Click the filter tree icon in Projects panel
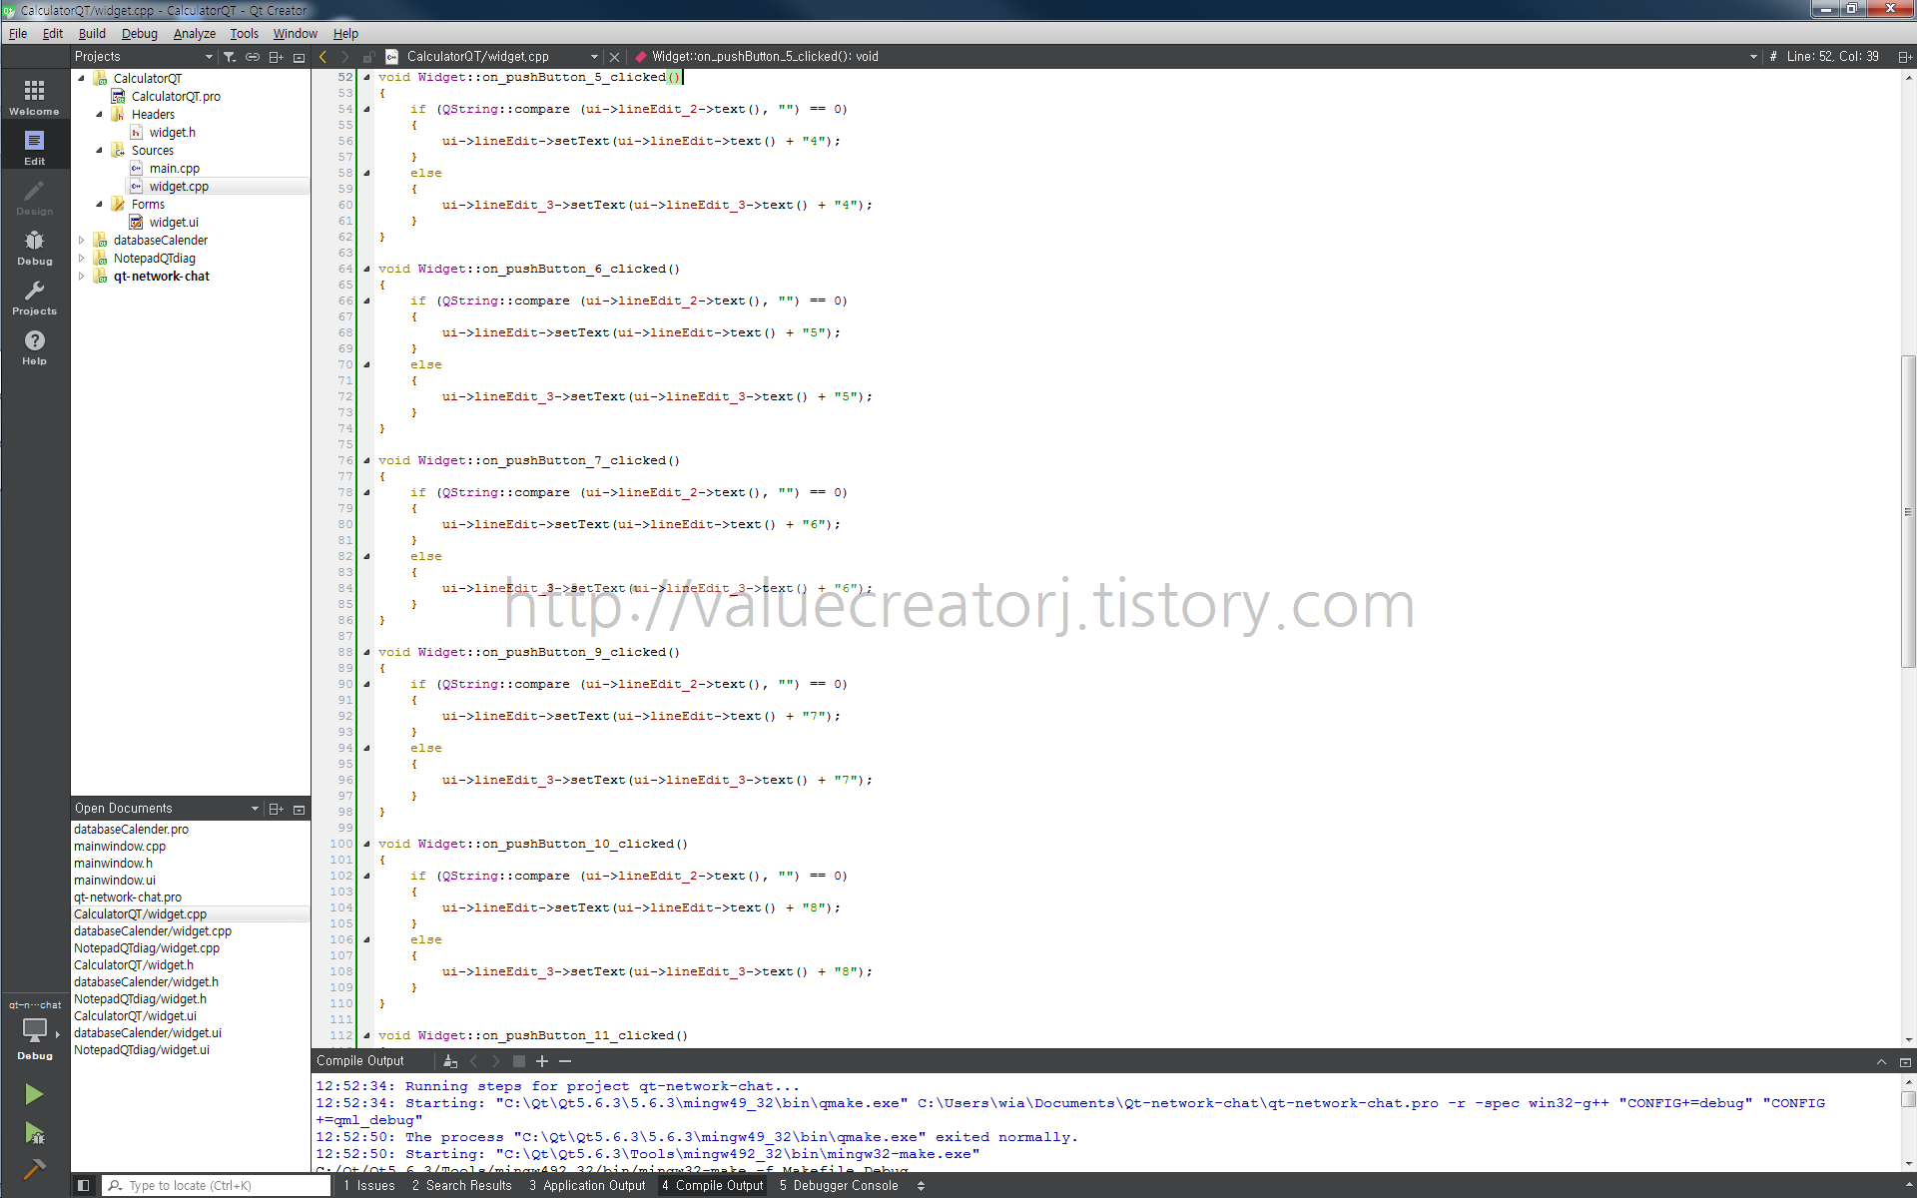The width and height of the screenshot is (1917, 1198). click(230, 57)
